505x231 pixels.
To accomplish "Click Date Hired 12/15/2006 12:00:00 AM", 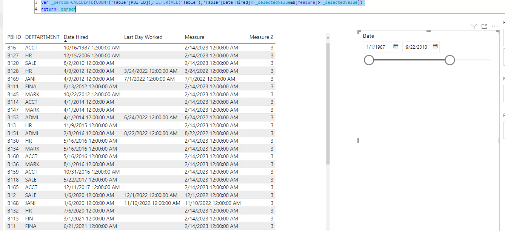I will (92, 55).
